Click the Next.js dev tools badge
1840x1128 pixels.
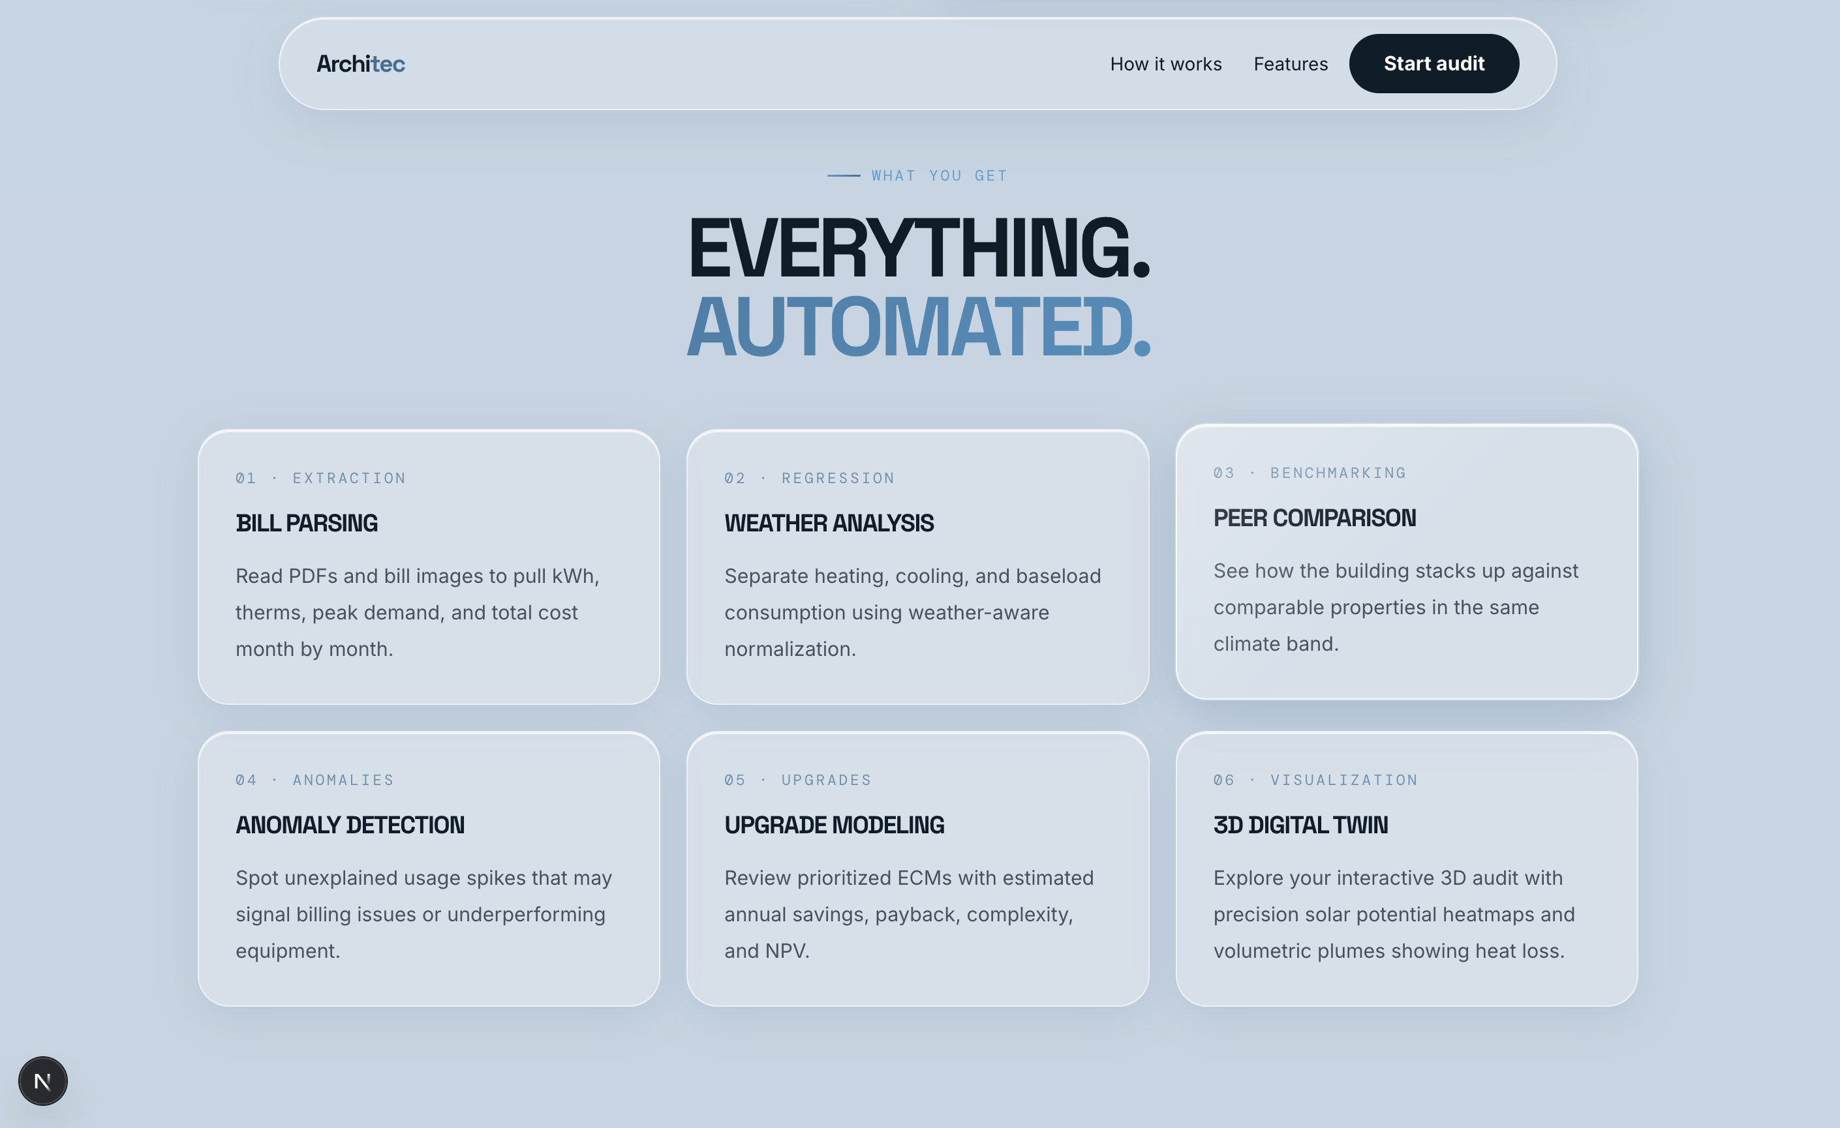(42, 1081)
